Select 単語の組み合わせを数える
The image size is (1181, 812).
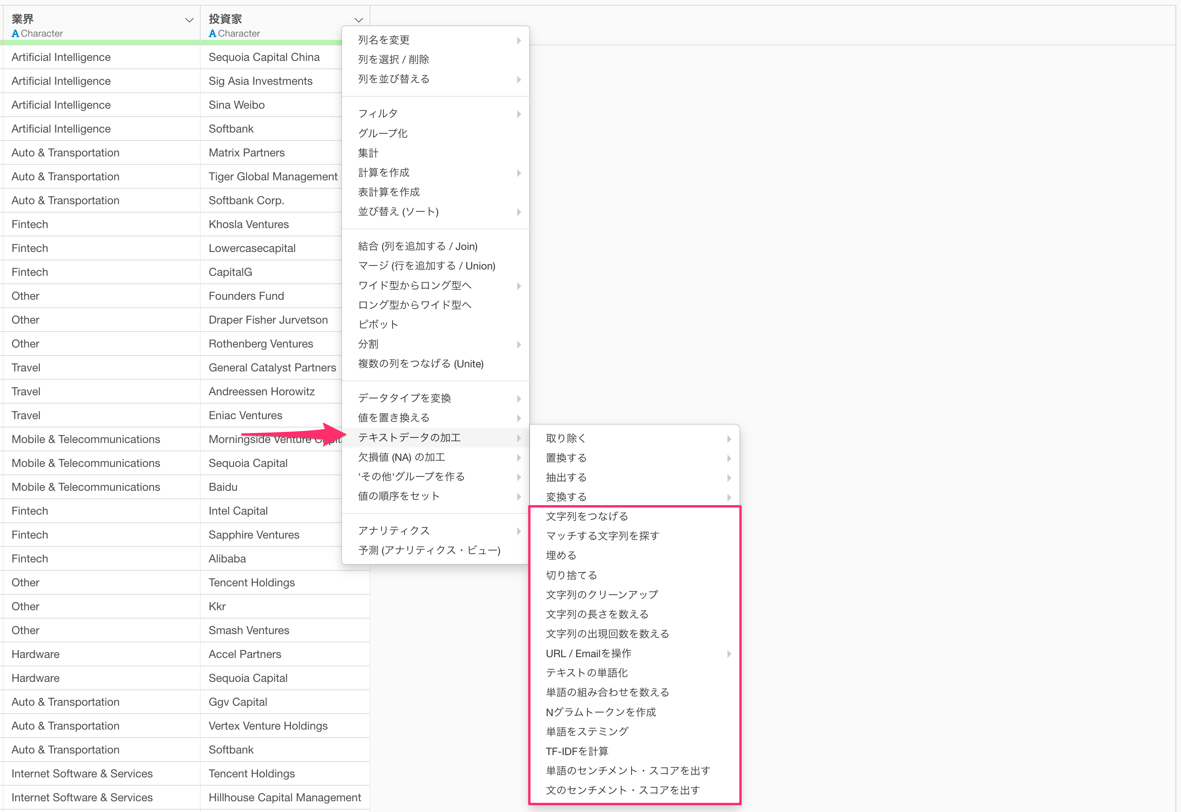[635, 693]
